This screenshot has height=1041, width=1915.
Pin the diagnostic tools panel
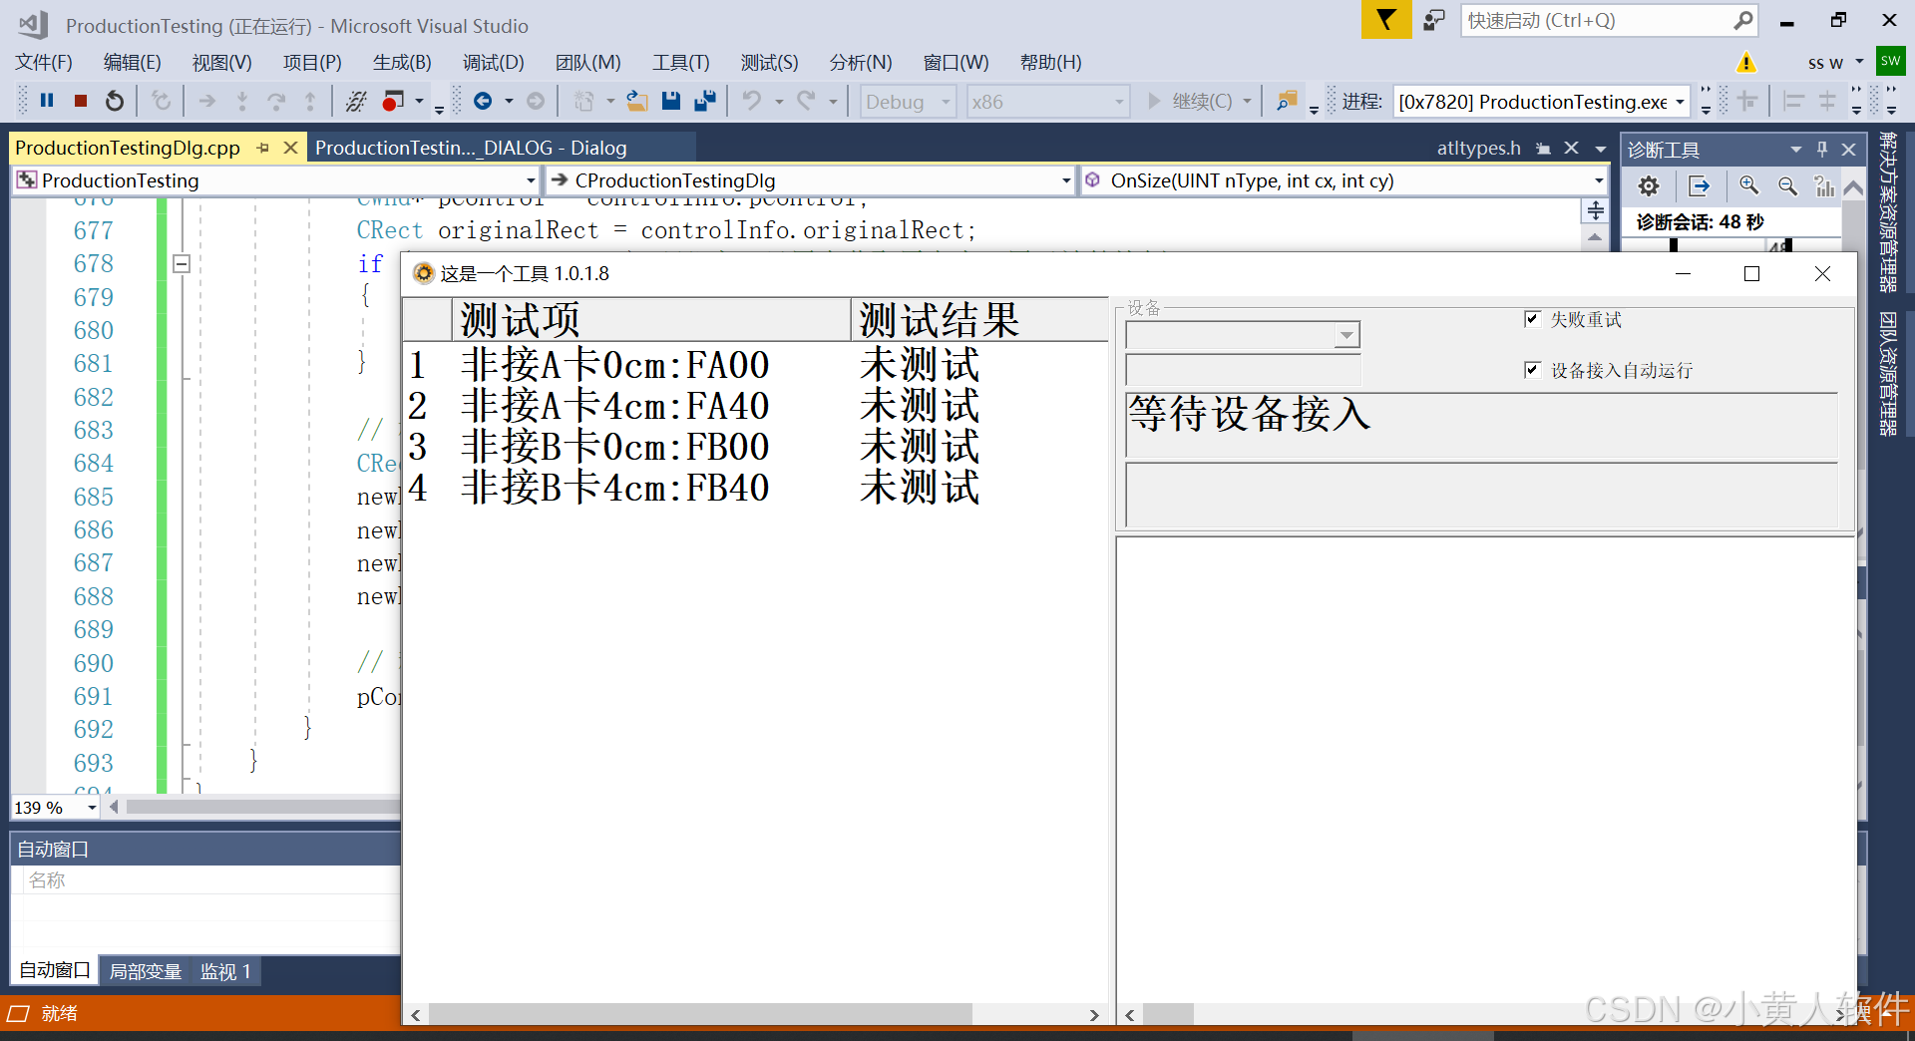pos(1822,149)
